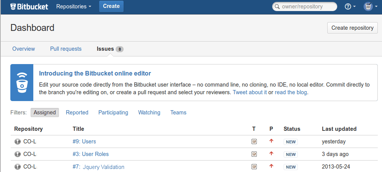Viewport: 382px width, 172px height.
Task: Click the task type icon for #9 Users
Action: click(254, 141)
